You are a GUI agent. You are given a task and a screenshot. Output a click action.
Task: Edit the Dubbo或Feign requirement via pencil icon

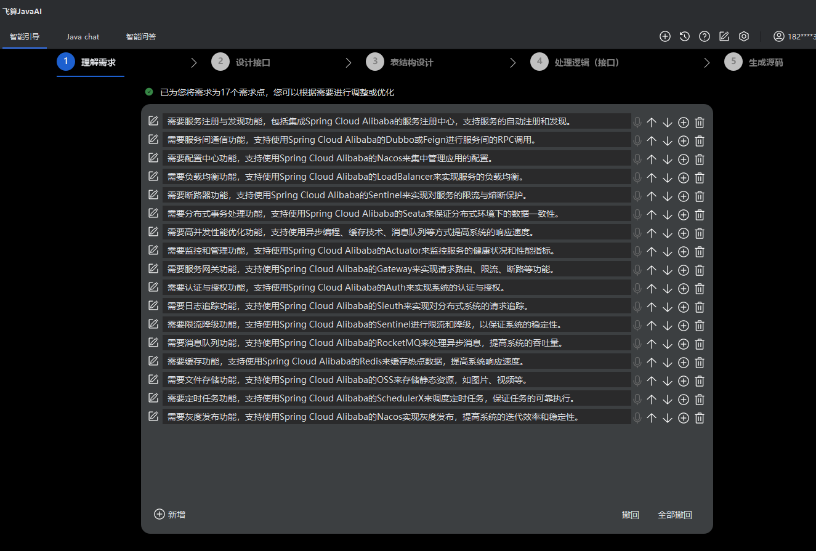[153, 139]
